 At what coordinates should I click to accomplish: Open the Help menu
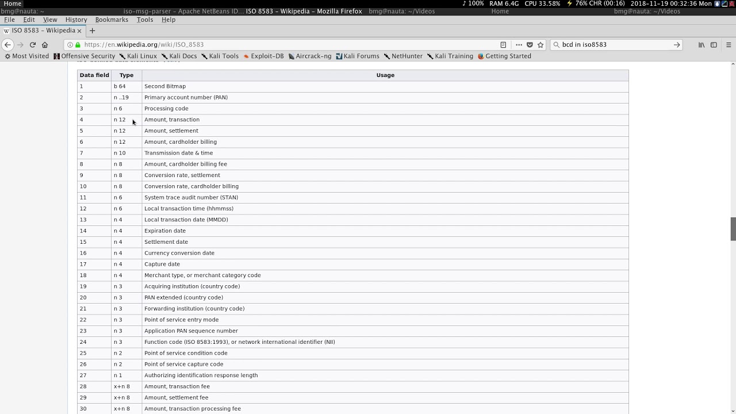[x=168, y=20]
